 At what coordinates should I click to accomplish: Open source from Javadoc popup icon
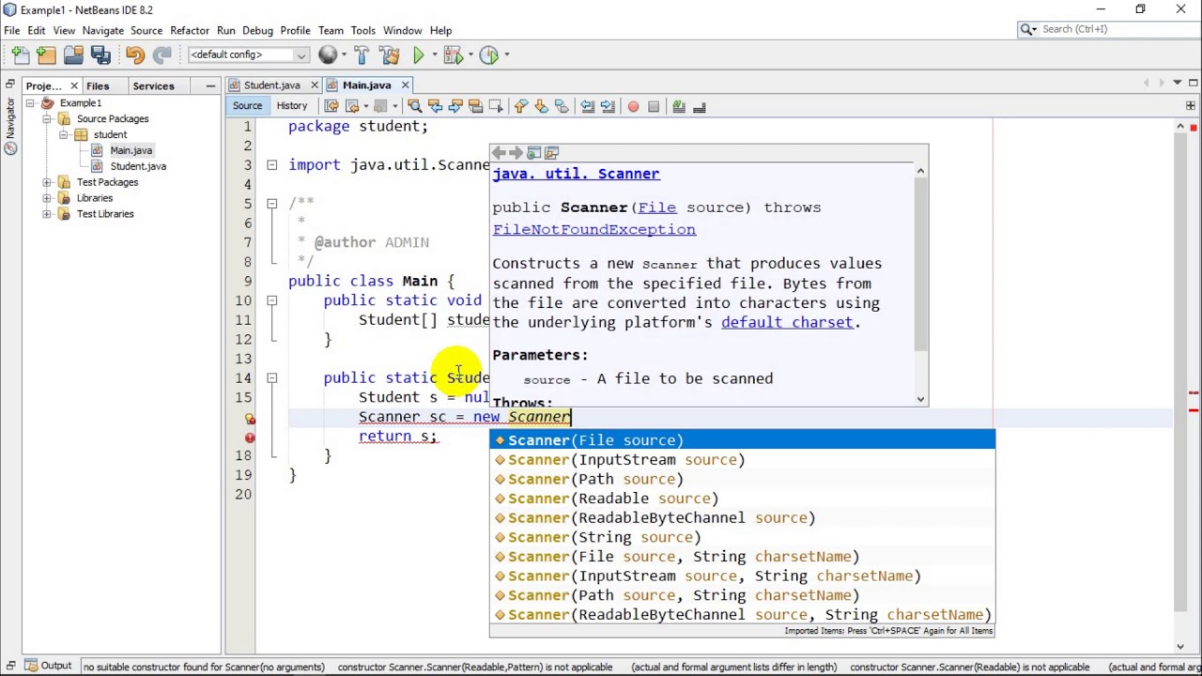pos(551,153)
